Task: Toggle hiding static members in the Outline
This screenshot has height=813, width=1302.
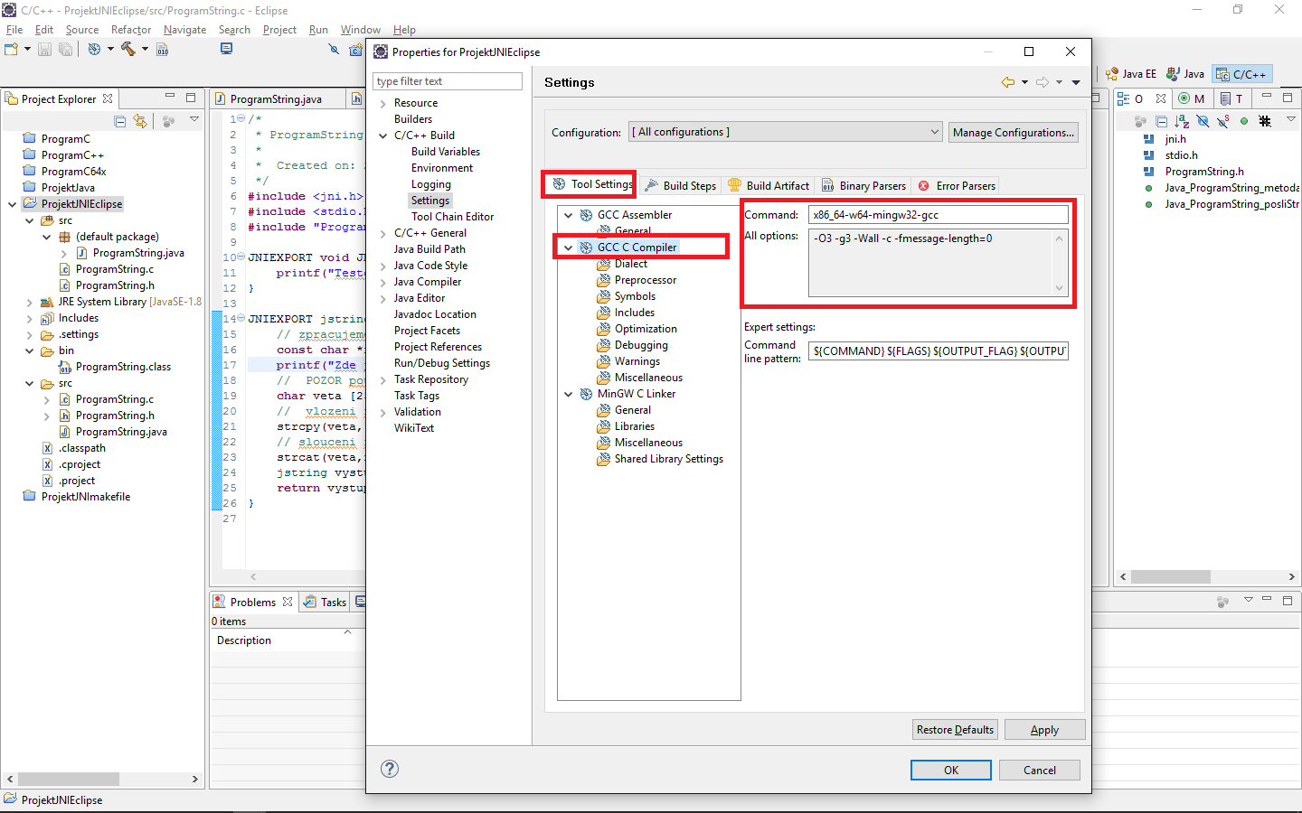Action: (1222, 121)
